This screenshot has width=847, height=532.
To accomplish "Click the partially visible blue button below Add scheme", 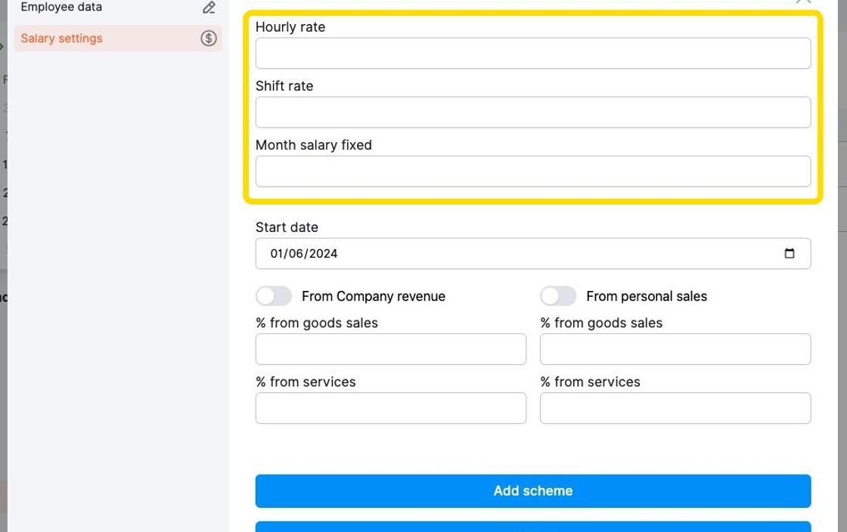I will 532,527.
